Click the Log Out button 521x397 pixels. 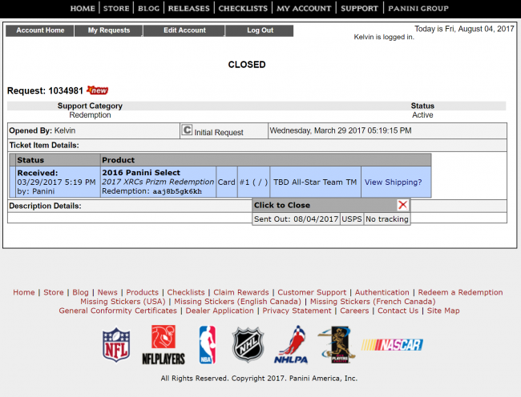pyautogui.click(x=260, y=30)
